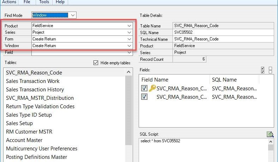Select Sales Type ID Setup table

tap(29, 115)
